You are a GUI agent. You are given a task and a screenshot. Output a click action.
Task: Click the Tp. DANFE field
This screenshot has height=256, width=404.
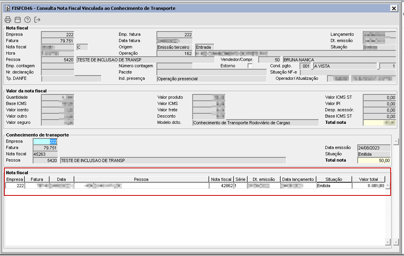[x=72, y=79]
